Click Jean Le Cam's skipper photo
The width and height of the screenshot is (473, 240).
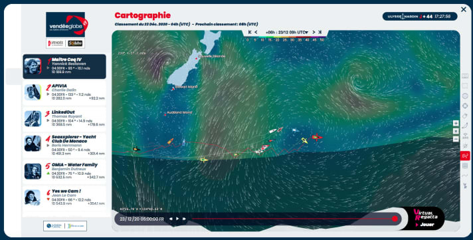click(33, 197)
